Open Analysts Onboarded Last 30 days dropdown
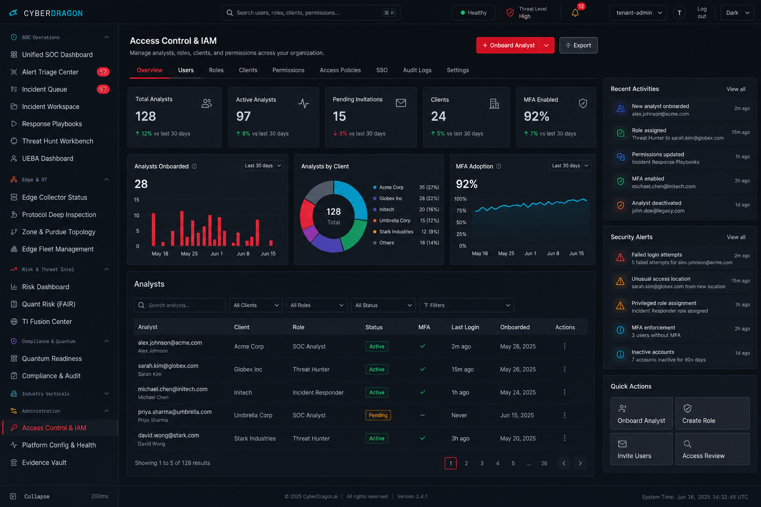The image size is (761, 507). (x=263, y=165)
